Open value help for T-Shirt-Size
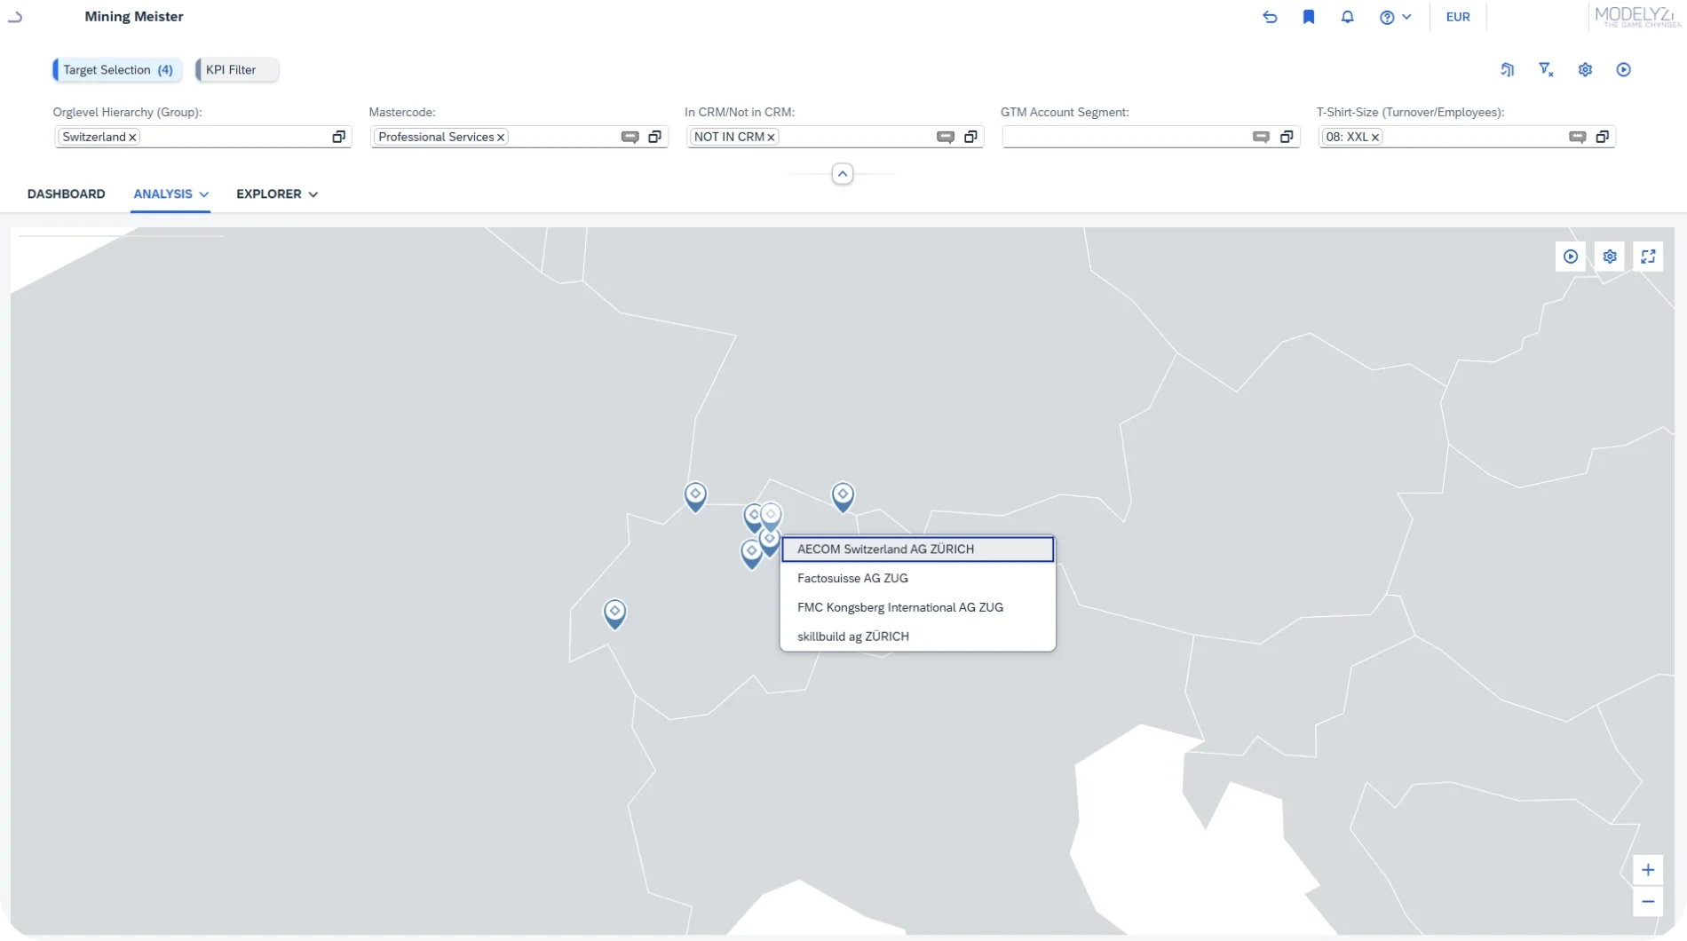1687x941 pixels. click(x=1603, y=137)
